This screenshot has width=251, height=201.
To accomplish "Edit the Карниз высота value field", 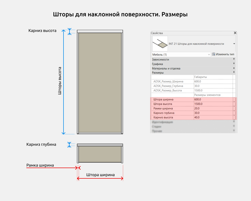I will tap(213, 117).
